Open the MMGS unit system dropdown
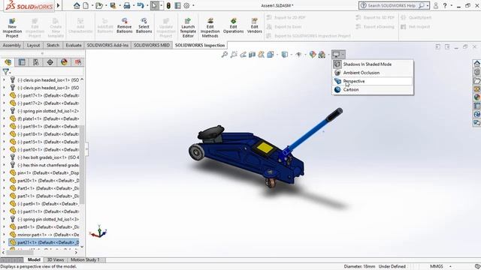The image size is (481, 270). click(x=450, y=267)
